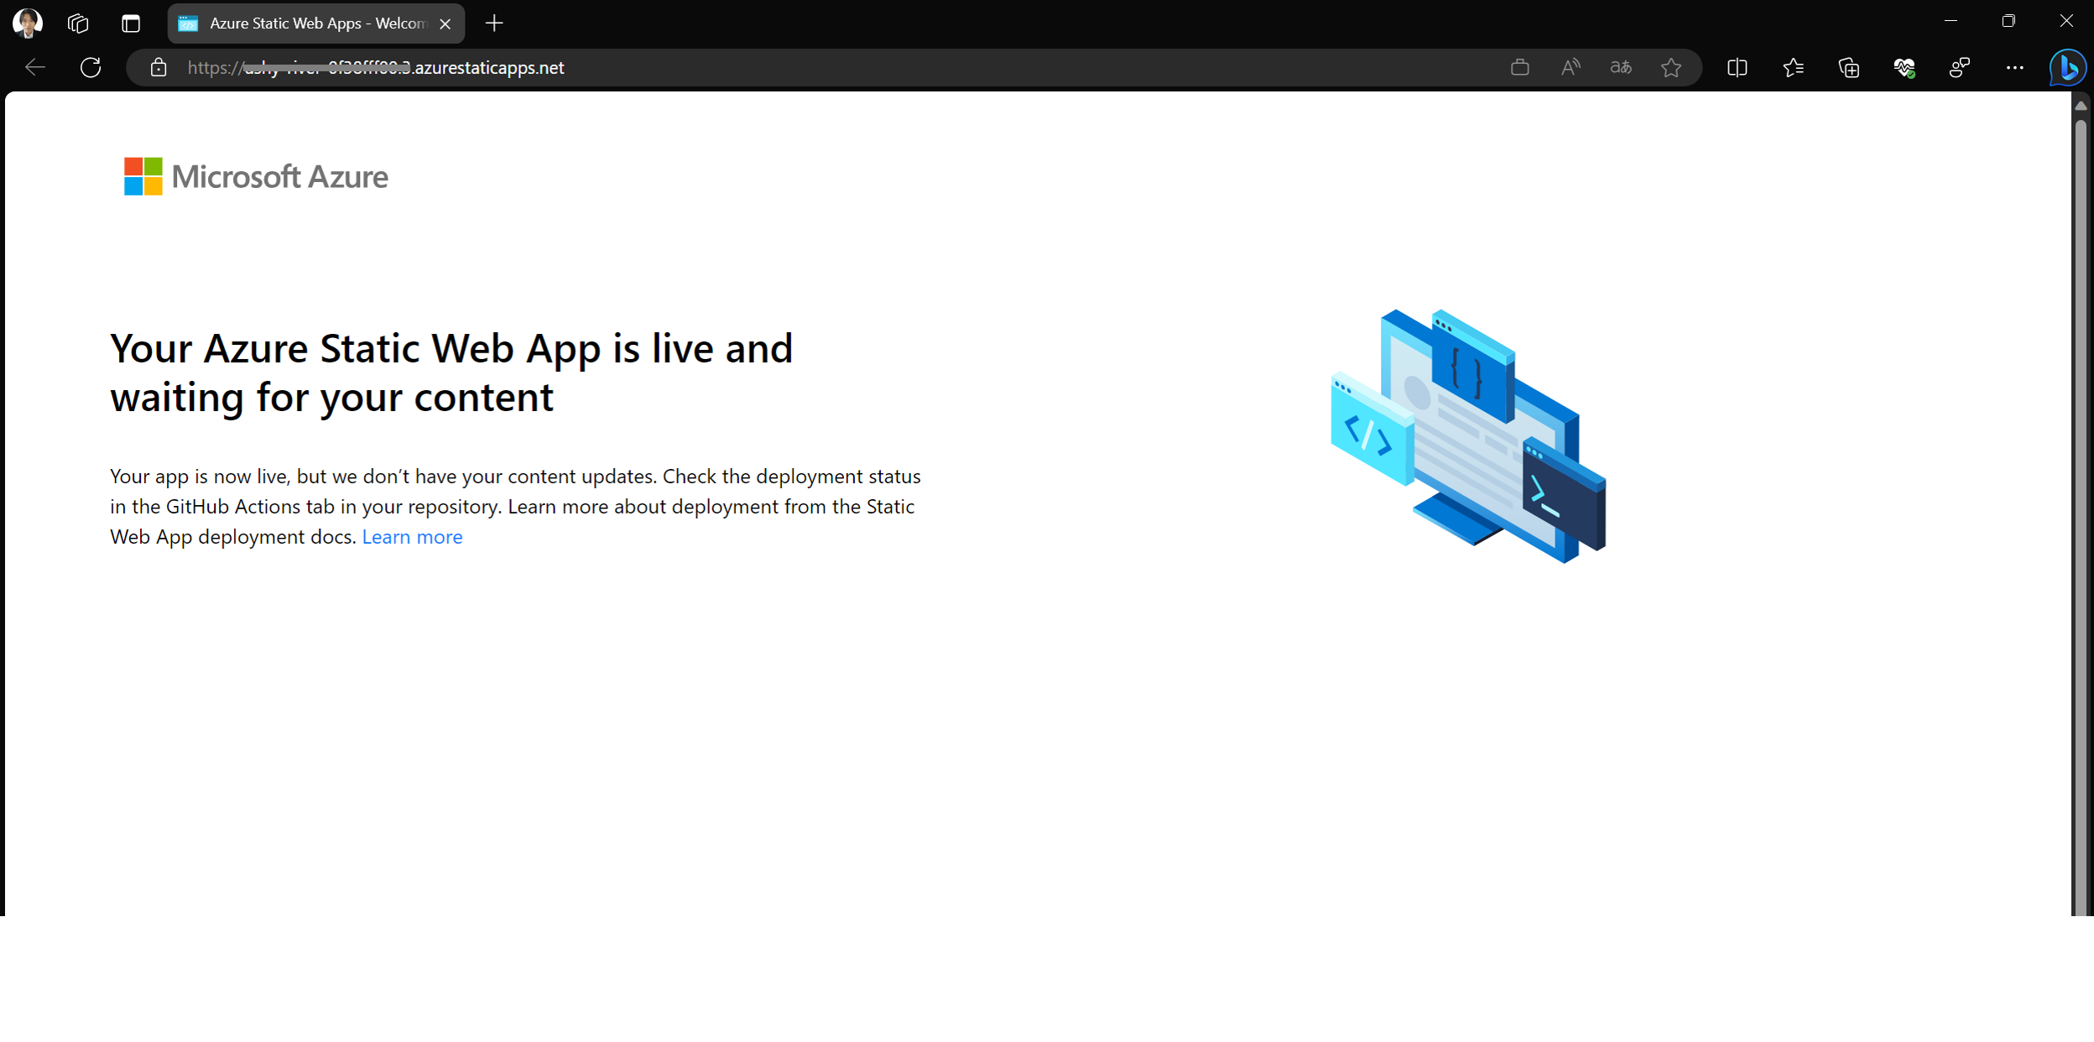This screenshot has width=2094, height=1042.
Task: View site information lock icon
Action: tap(159, 67)
